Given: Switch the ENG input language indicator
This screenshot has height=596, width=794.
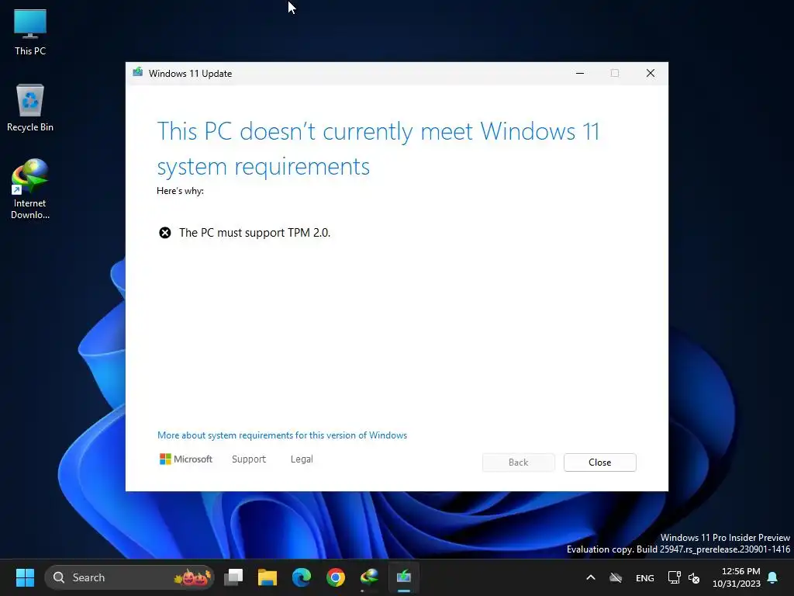Looking at the screenshot, I should 644,577.
